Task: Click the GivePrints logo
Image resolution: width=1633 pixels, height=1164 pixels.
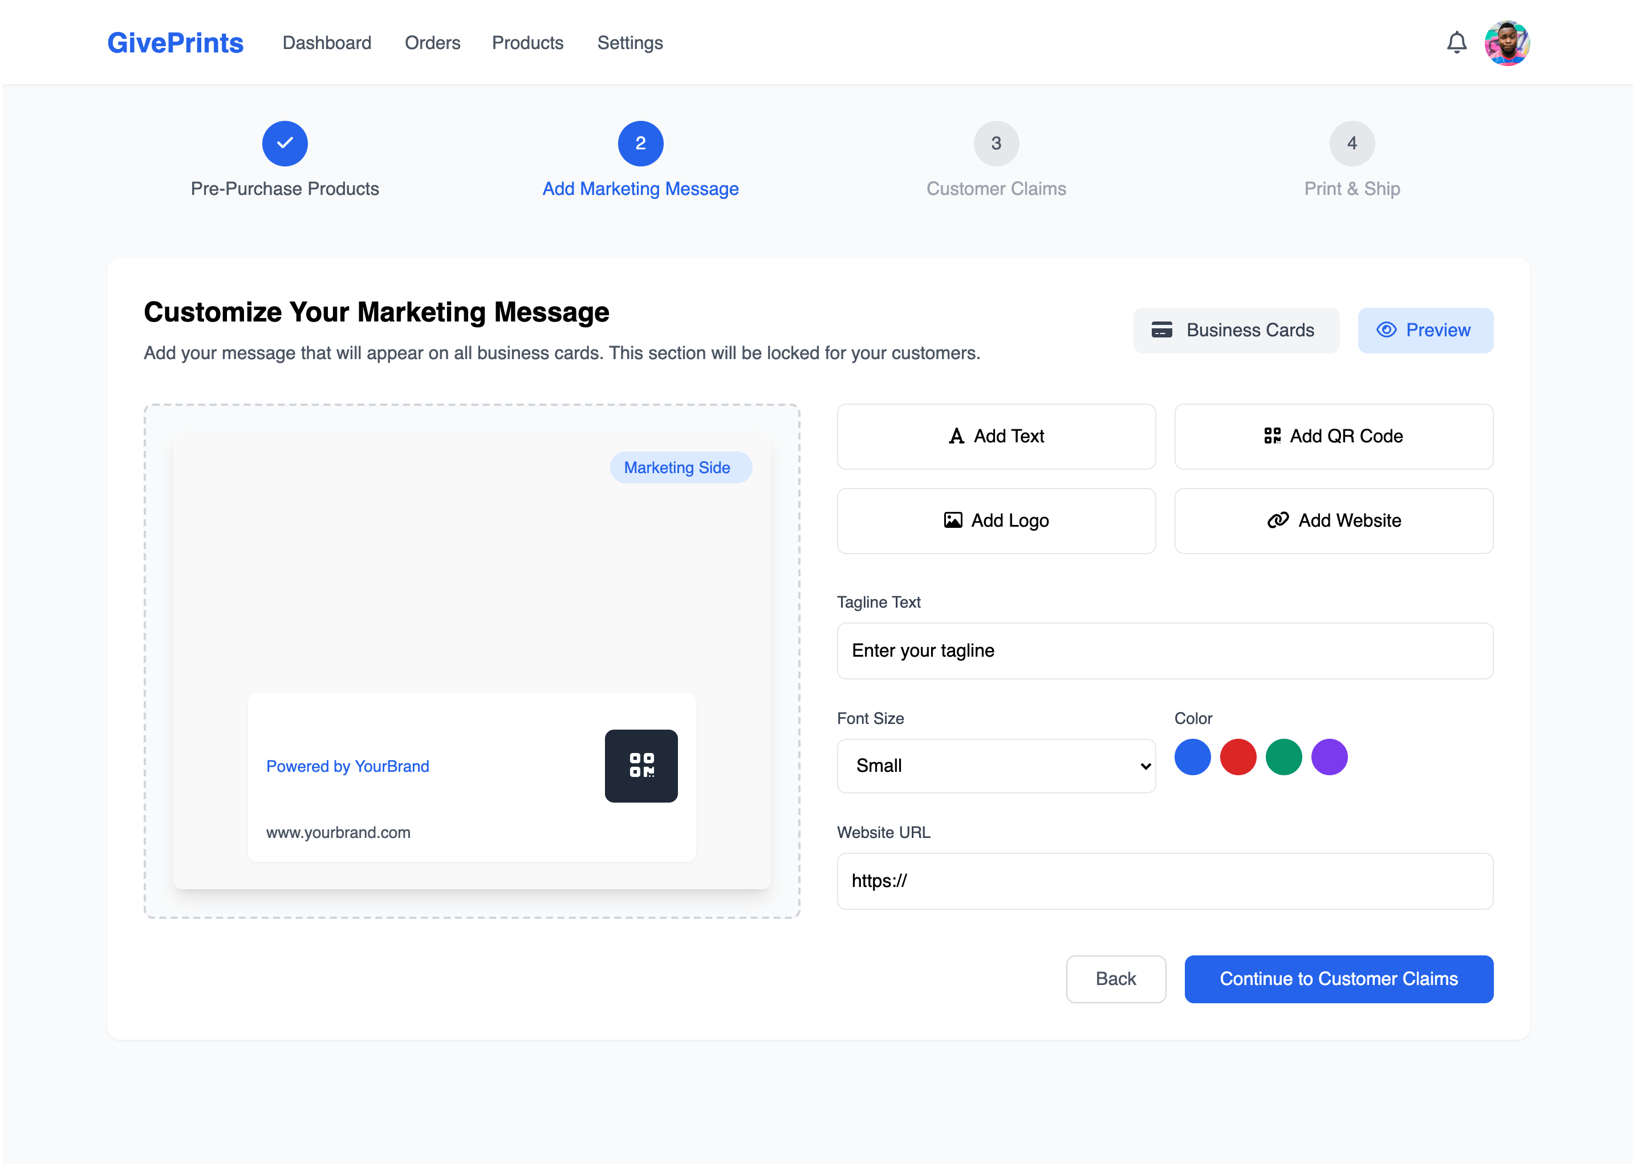Action: (x=176, y=43)
